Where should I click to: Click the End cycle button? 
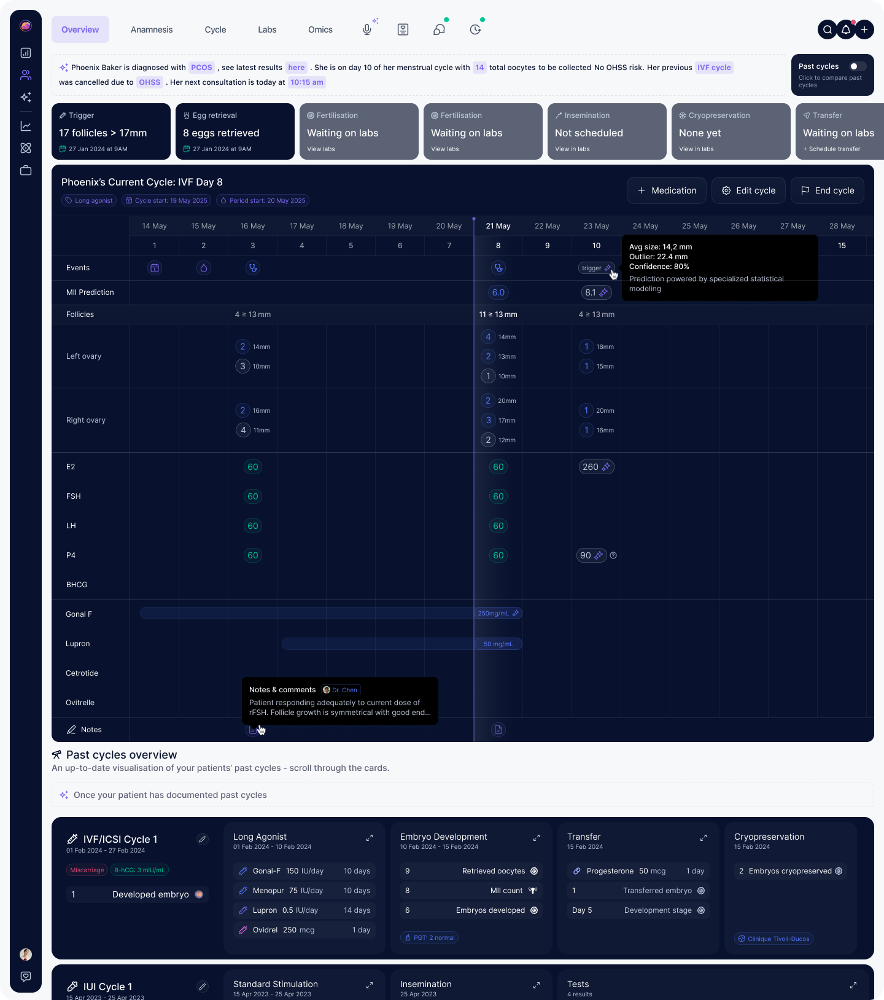827,190
